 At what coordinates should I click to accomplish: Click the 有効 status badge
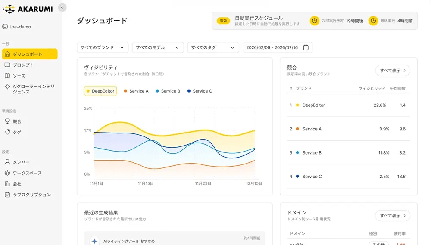[223, 21]
